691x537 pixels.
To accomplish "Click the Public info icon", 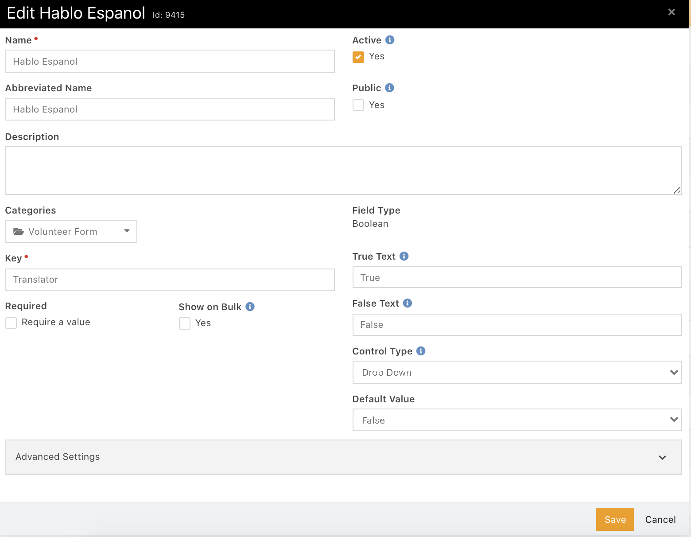I will click(389, 88).
